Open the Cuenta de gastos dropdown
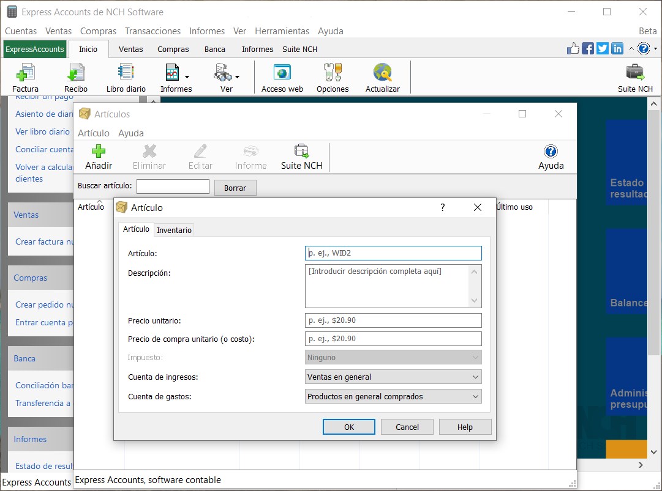The height and width of the screenshot is (491, 662). (x=393, y=397)
